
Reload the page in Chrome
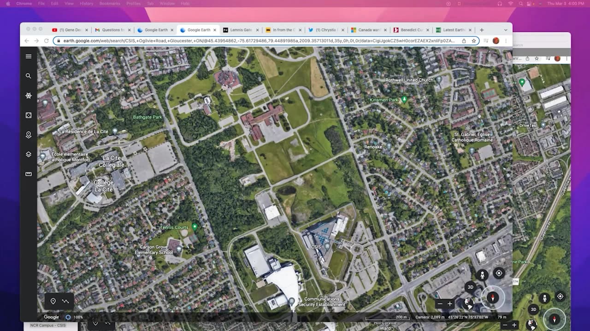[x=46, y=41]
